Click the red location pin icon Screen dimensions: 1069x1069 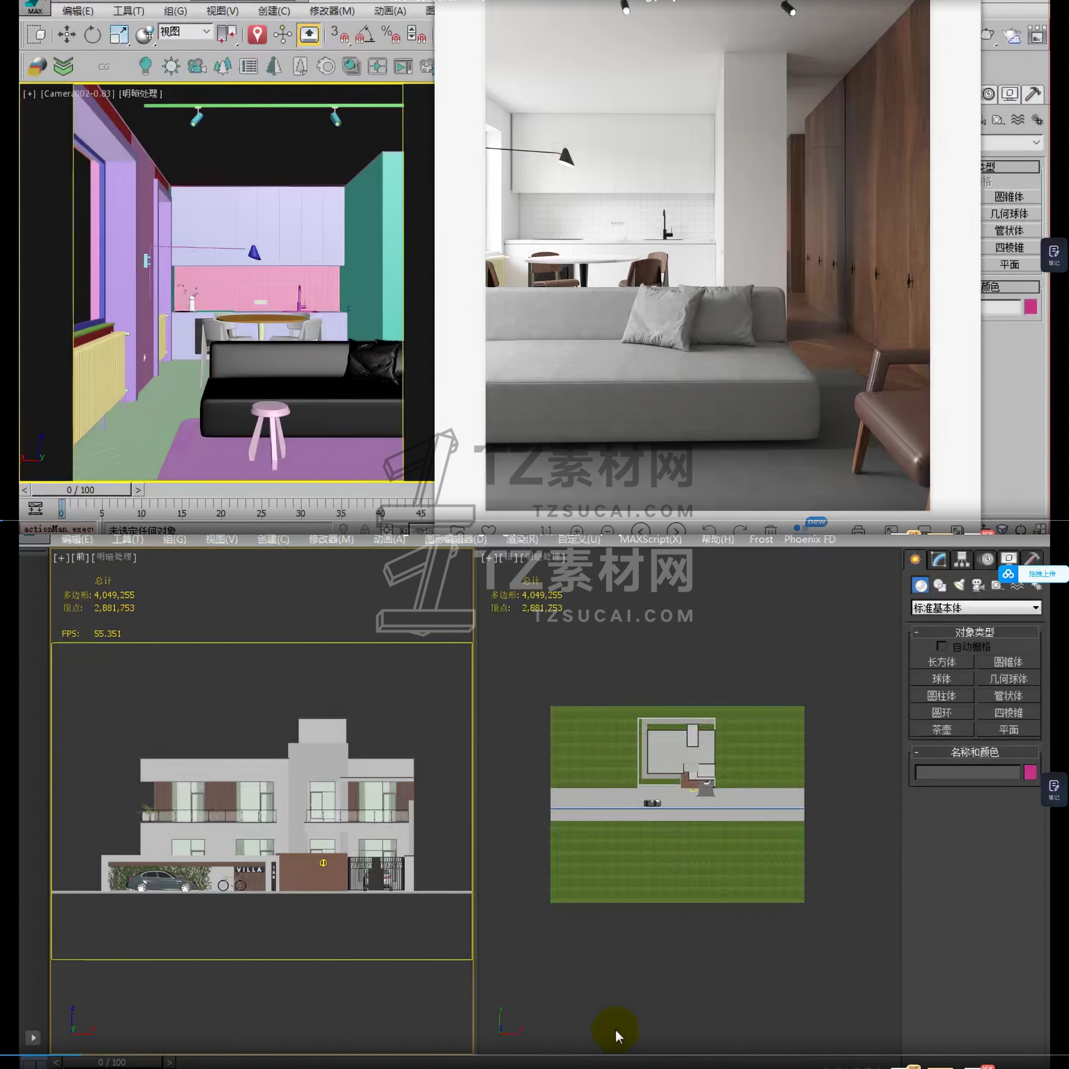point(257,34)
